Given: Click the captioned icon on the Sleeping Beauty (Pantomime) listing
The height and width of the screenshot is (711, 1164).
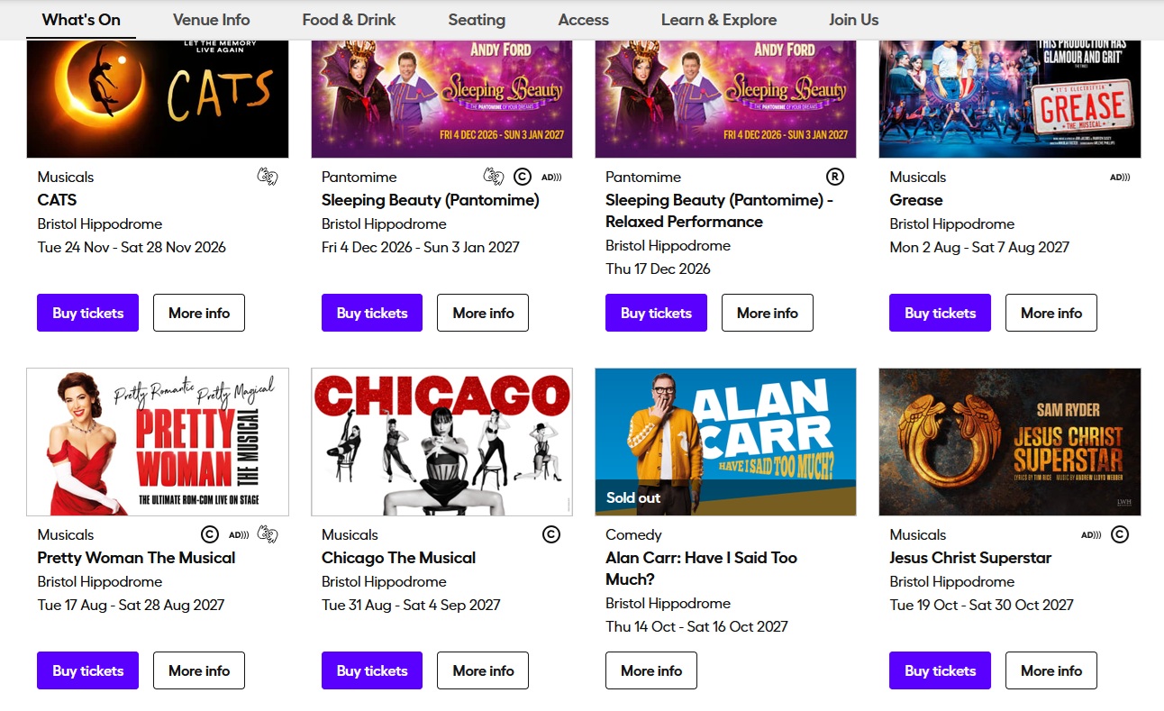Looking at the screenshot, I should 523,177.
